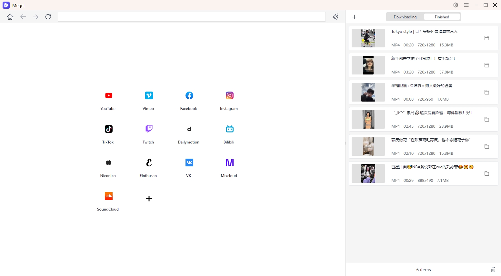Click the video title containing NBA

pyautogui.click(x=432, y=167)
